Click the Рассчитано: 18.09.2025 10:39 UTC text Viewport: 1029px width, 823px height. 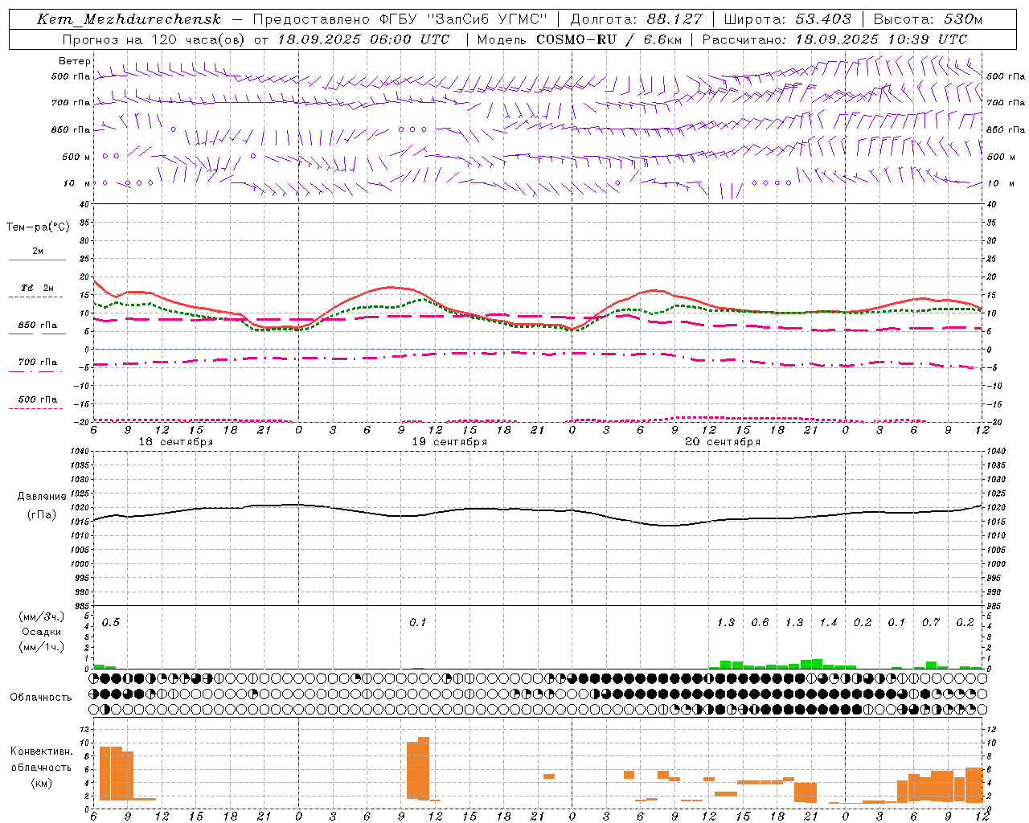(834, 39)
